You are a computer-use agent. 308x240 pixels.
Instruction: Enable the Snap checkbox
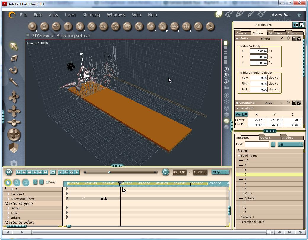(x=47, y=182)
